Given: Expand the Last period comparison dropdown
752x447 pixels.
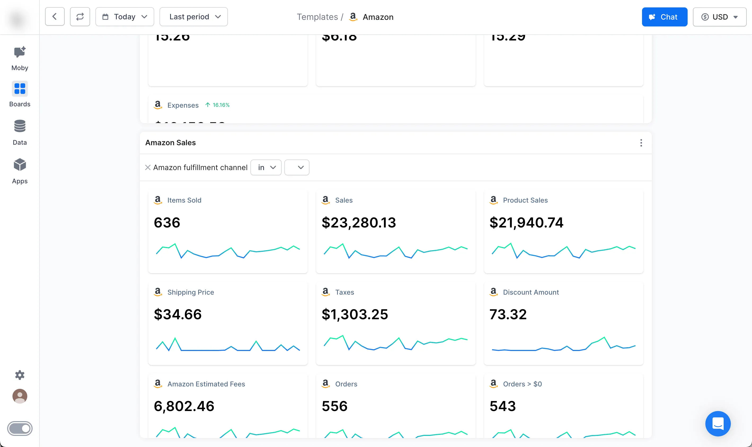Looking at the screenshot, I should [x=193, y=17].
